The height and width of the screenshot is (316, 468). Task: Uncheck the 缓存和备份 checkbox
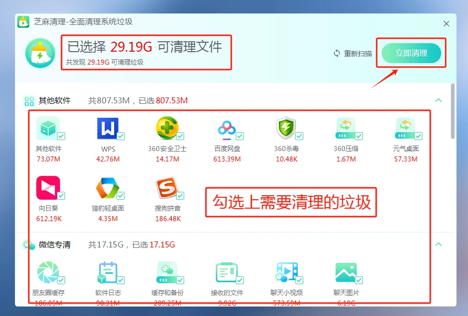pos(180,280)
